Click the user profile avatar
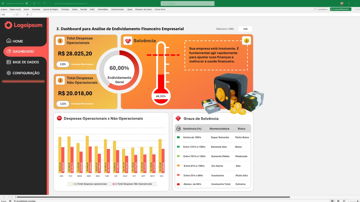This screenshot has height=202, width=360. coord(342,3)
